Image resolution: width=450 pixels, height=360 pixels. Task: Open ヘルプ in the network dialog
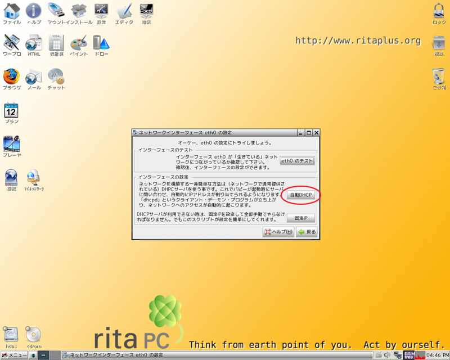(278, 232)
